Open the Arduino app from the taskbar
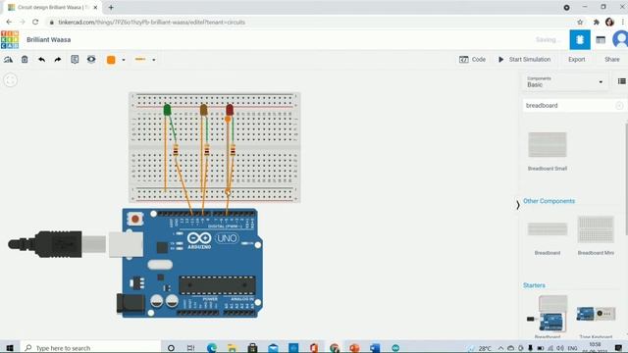628x353 pixels. point(395,348)
